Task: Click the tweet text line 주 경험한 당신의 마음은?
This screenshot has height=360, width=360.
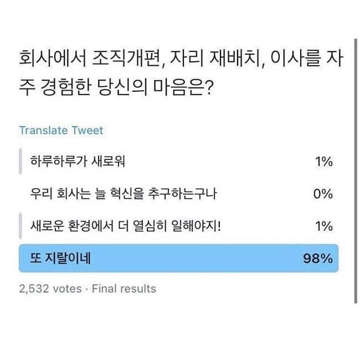Action: [117, 87]
